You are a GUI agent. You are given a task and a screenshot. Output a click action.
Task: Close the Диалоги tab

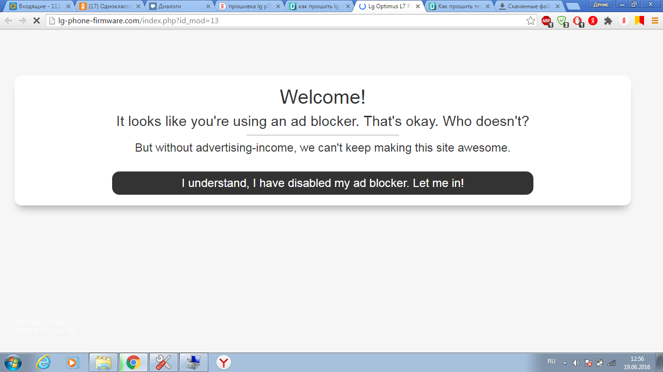tap(208, 7)
